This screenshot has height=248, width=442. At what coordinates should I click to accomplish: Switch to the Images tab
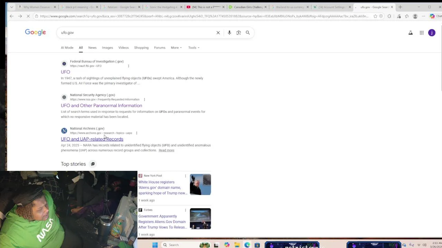coord(107,48)
